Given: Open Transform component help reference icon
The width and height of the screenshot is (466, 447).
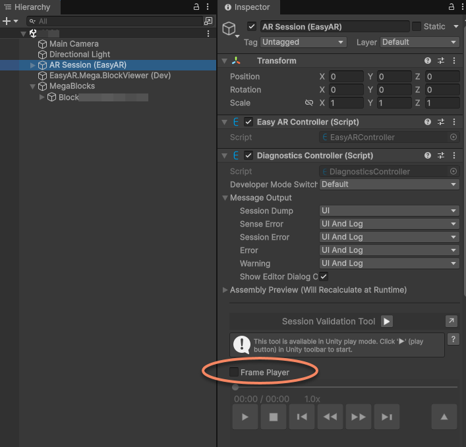Looking at the screenshot, I should point(428,61).
